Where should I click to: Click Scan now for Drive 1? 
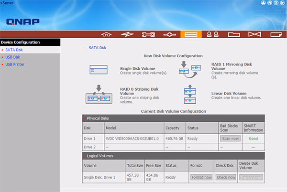[231, 139]
